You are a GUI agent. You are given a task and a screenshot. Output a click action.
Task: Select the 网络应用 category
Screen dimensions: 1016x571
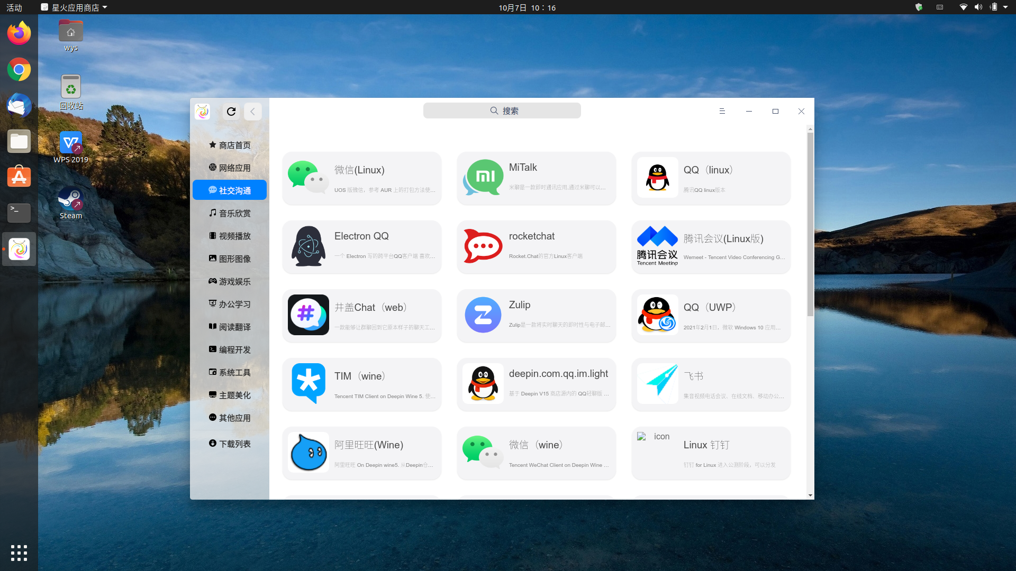tap(230, 168)
